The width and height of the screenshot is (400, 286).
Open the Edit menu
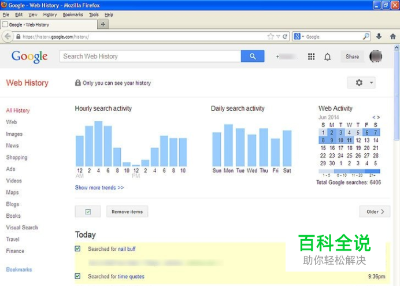(x=18, y=14)
